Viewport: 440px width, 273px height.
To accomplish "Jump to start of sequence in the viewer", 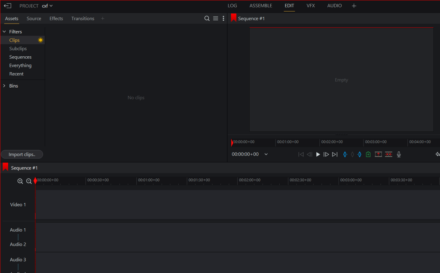I will pyautogui.click(x=301, y=154).
